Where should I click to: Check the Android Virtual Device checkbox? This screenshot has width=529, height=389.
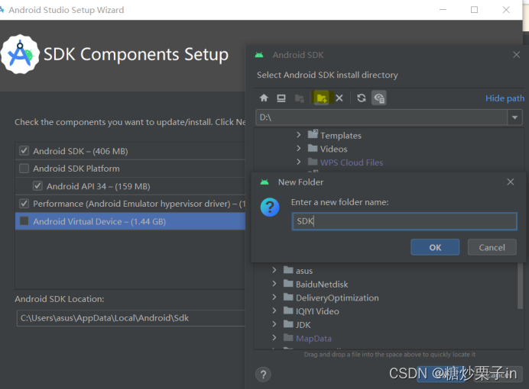pyautogui.click(x=24, y=221)
